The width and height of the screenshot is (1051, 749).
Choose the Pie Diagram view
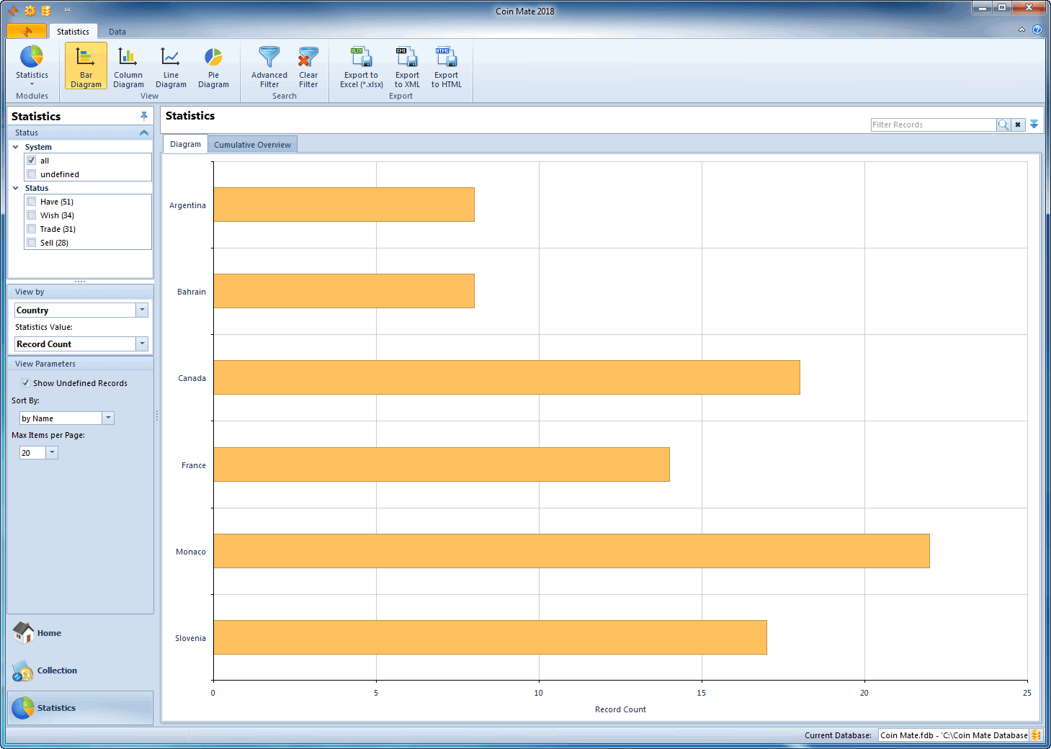pyautogui.click(x=213, y=66)
